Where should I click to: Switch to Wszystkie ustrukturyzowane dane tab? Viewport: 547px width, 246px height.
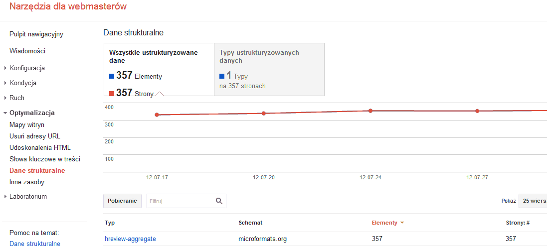(x=159, y=69)
